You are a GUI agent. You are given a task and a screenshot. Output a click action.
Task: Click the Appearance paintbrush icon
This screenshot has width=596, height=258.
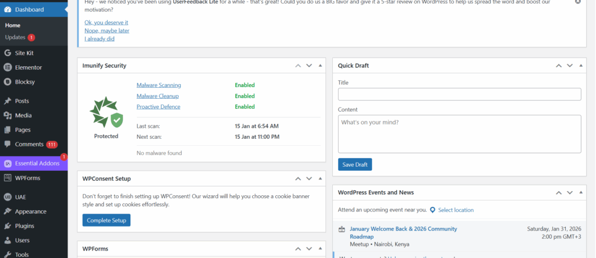[7, 212]
